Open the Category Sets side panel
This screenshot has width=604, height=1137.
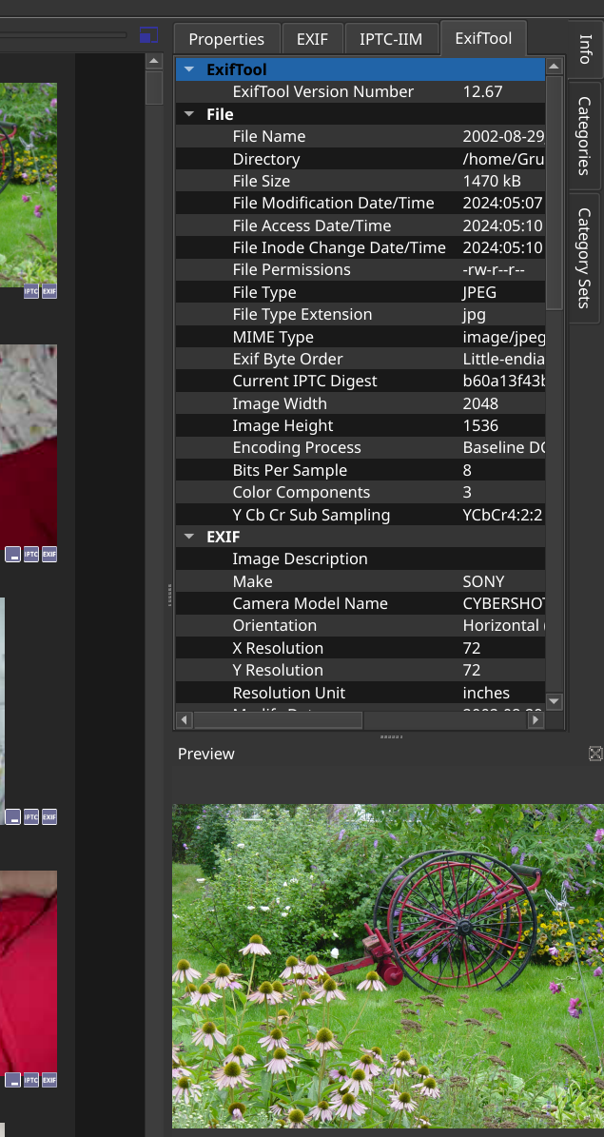point(584,257)
